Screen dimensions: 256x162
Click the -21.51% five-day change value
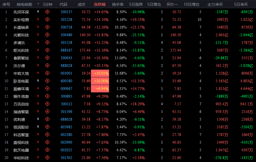tap(138, 35)
